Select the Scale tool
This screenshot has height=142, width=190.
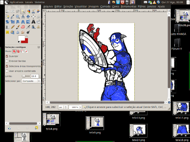point(12,22)
